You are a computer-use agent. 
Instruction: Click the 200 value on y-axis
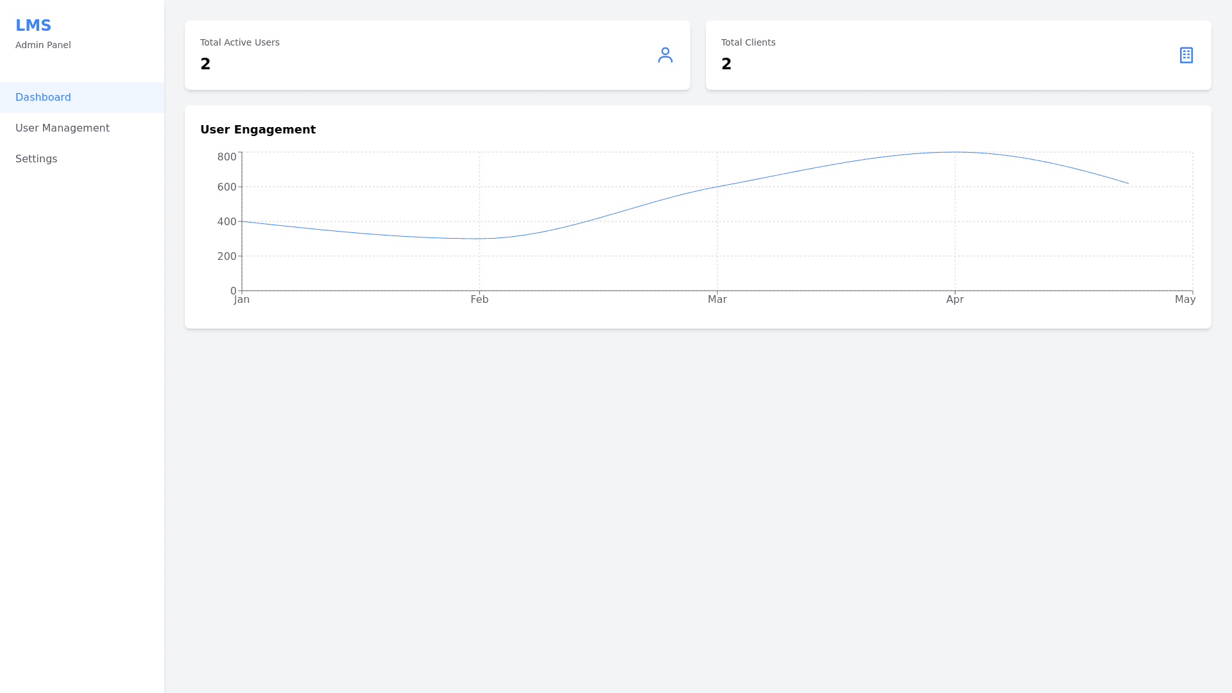(x=227, y=257)
